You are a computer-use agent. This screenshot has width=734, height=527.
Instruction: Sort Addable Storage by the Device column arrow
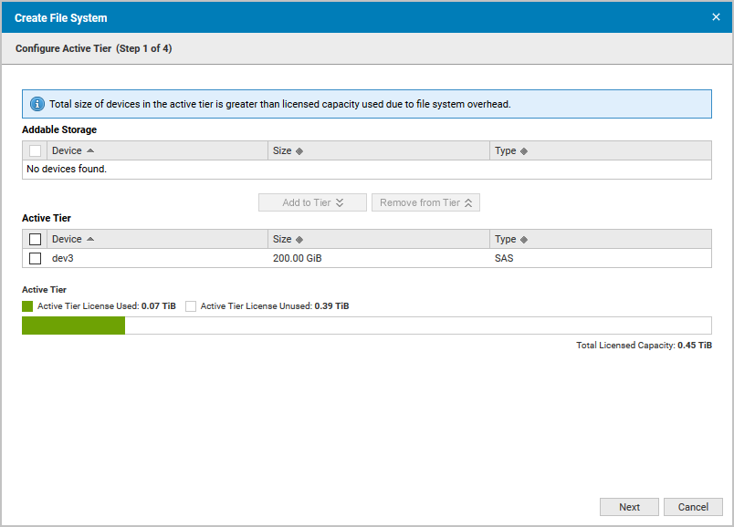click(92, 150)
